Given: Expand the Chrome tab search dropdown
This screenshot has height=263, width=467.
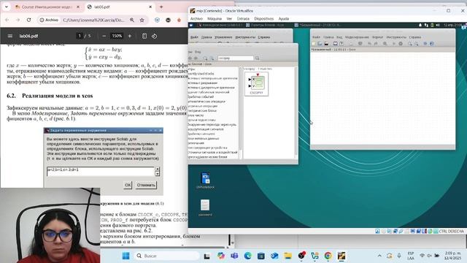Looking at the screenshot, I should [x=7, y=7].
